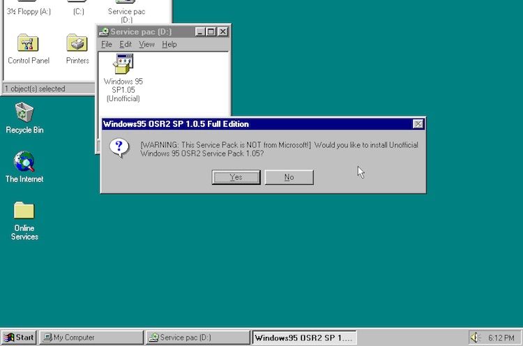Click the volume speaker tray icon
The image size is (523, 346).
click(474, 338)
